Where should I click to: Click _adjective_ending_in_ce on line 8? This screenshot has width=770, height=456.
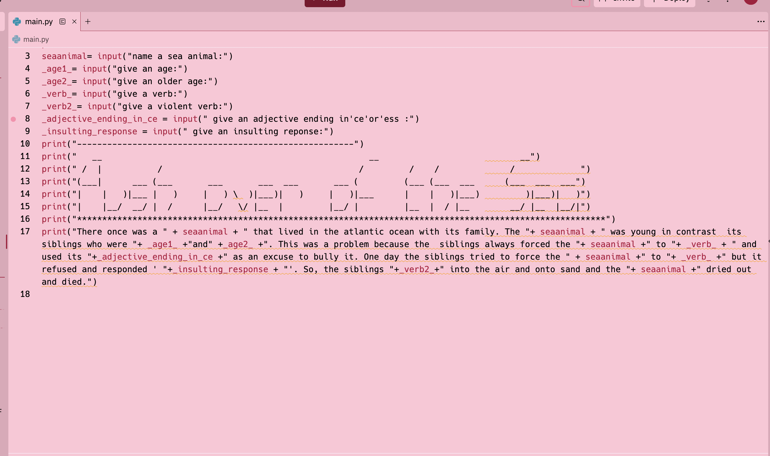(100, 119)
